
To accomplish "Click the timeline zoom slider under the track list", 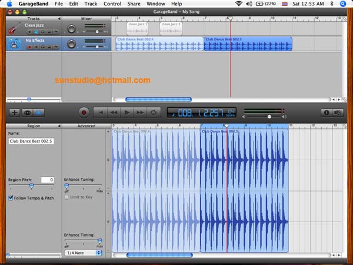I will click(29, 99).
